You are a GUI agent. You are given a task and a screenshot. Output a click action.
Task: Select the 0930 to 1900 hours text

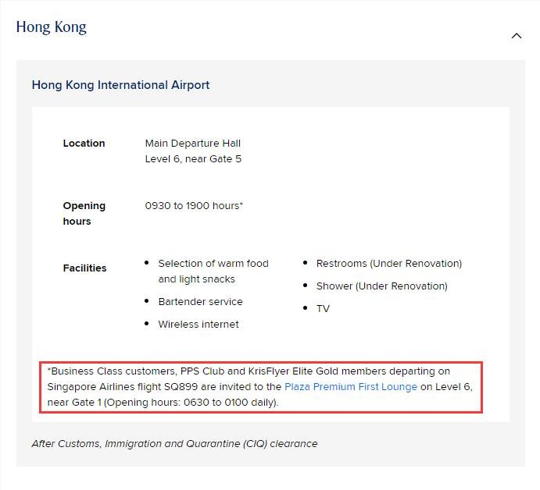(x=194, y=206)
